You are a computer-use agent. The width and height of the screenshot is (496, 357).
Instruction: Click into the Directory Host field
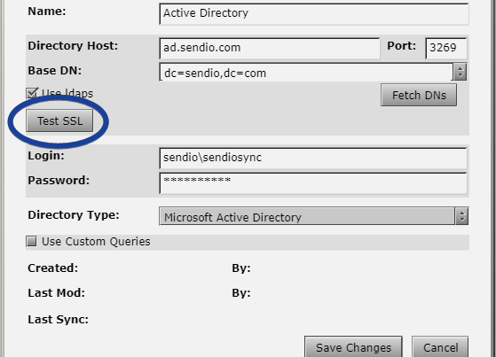tap(270, 49)
